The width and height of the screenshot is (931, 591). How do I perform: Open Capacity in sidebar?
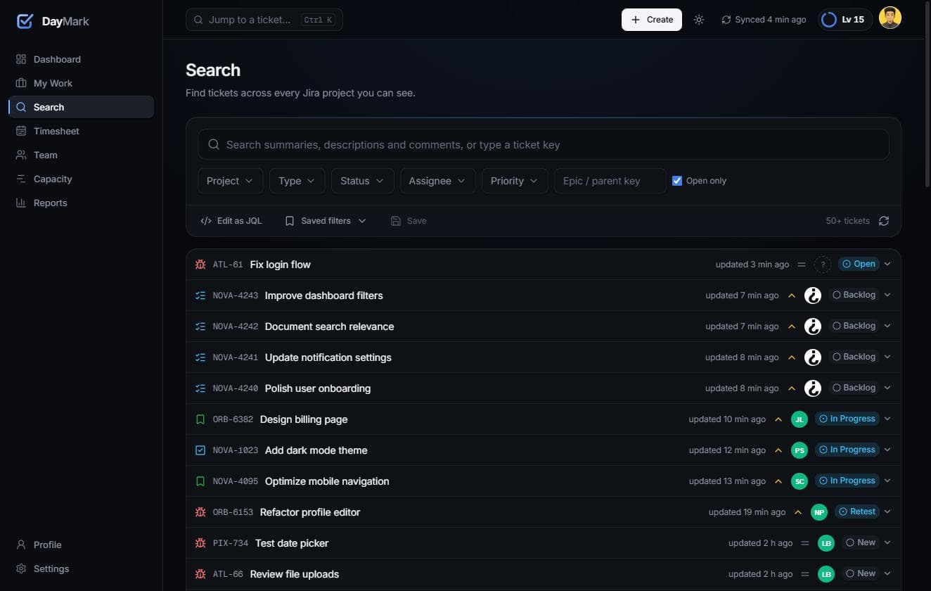81,179
